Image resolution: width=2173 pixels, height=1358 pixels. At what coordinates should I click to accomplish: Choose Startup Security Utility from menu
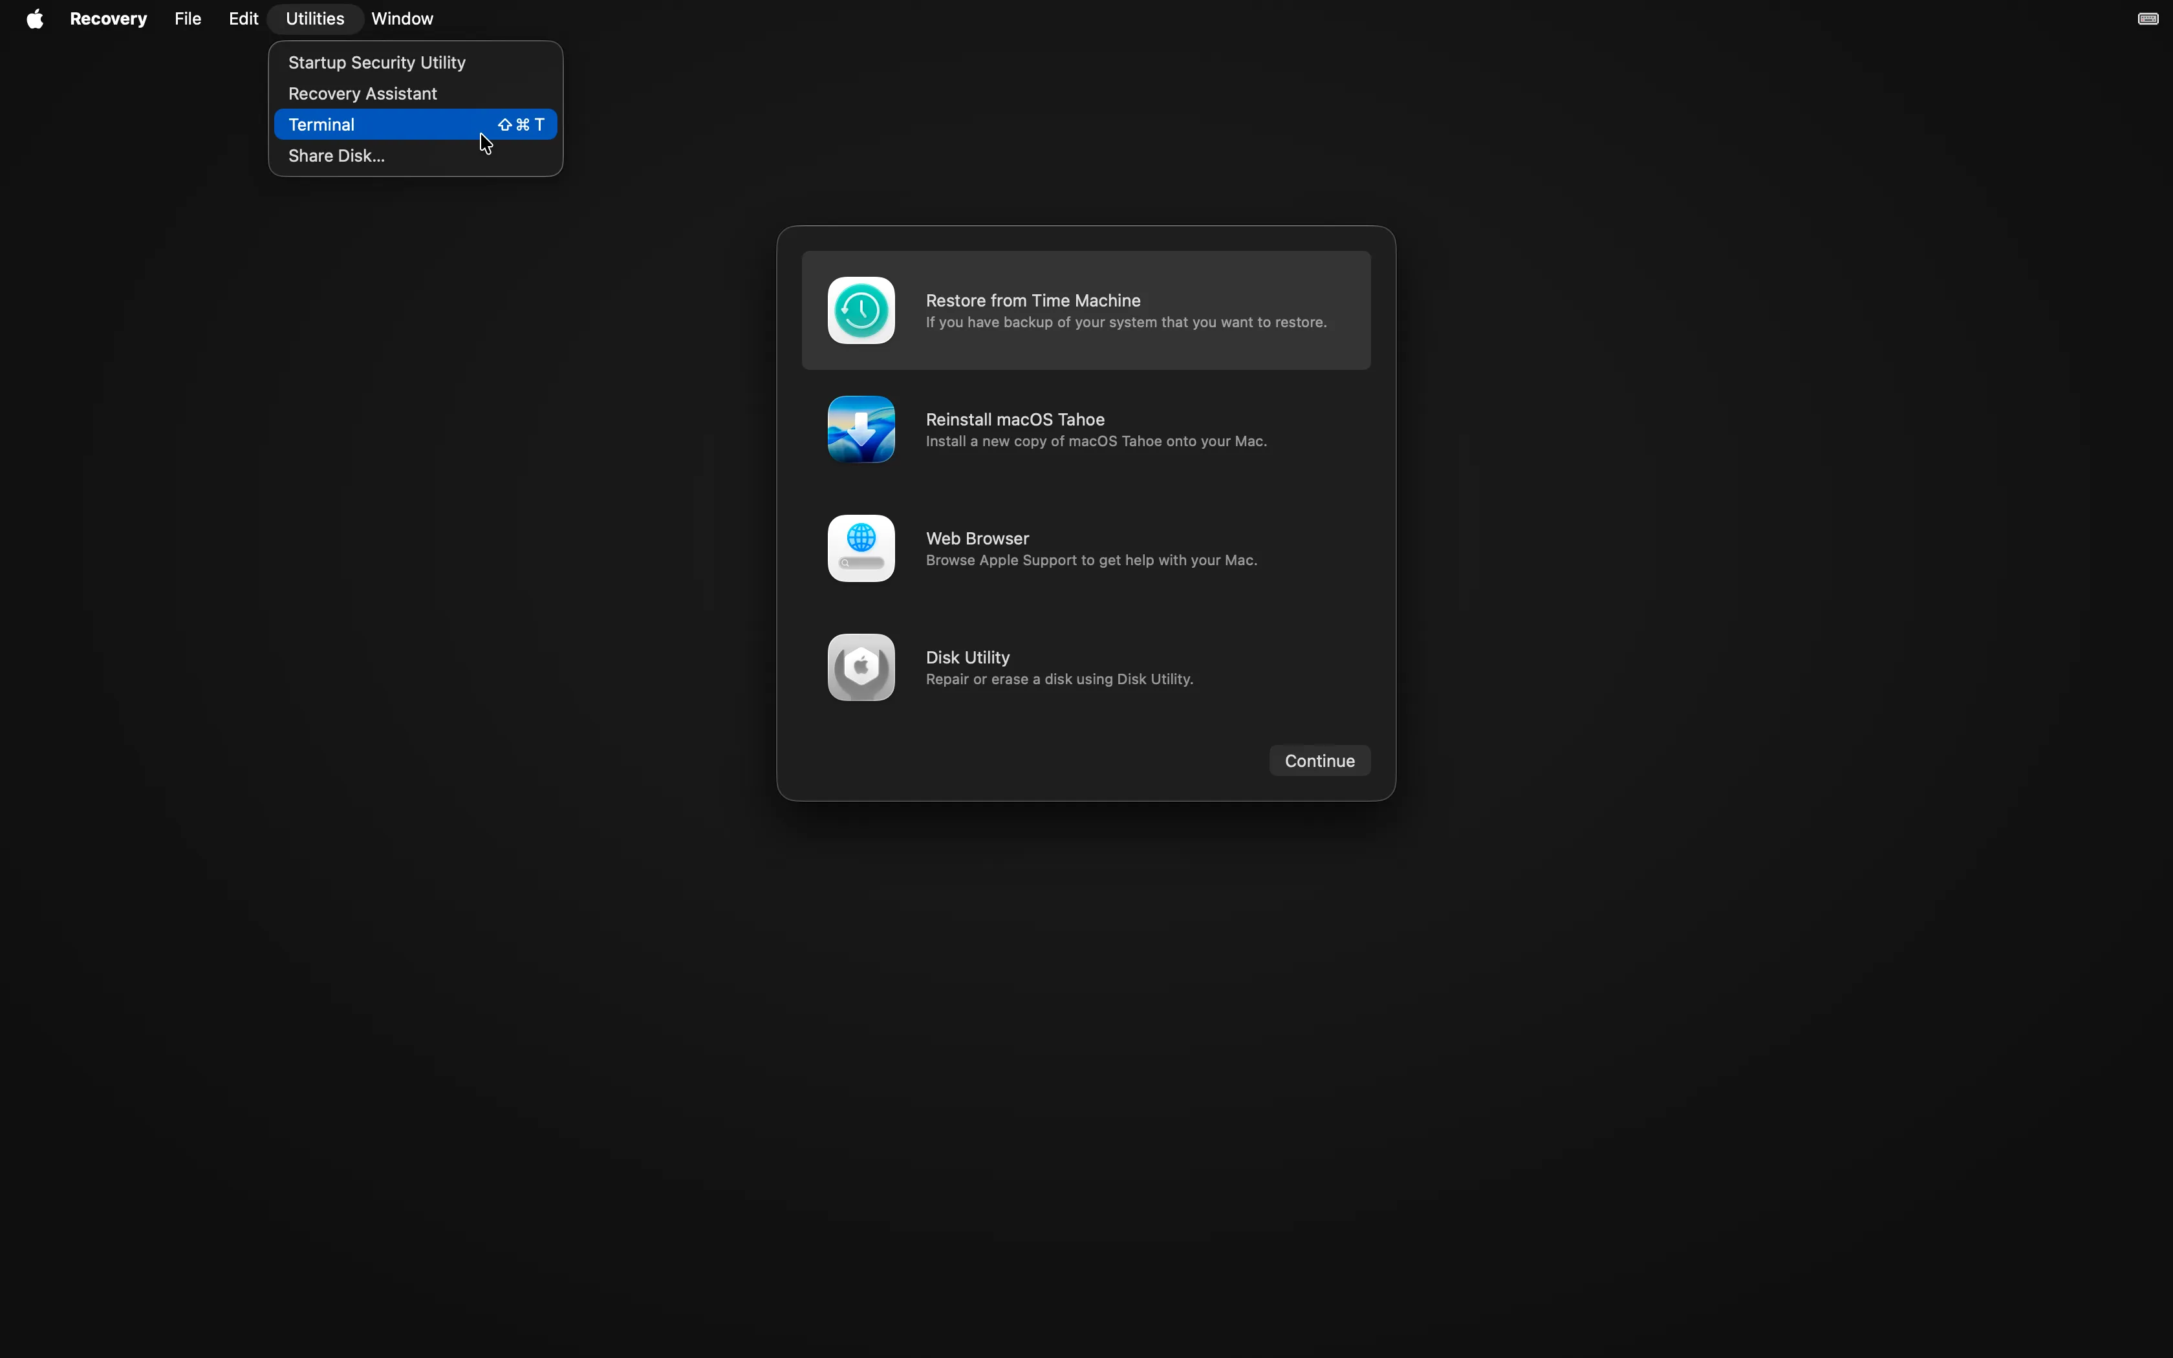tap(416, 63)
